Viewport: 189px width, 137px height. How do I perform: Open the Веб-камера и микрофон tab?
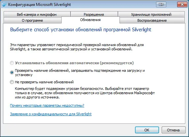(x=37, y=14)
